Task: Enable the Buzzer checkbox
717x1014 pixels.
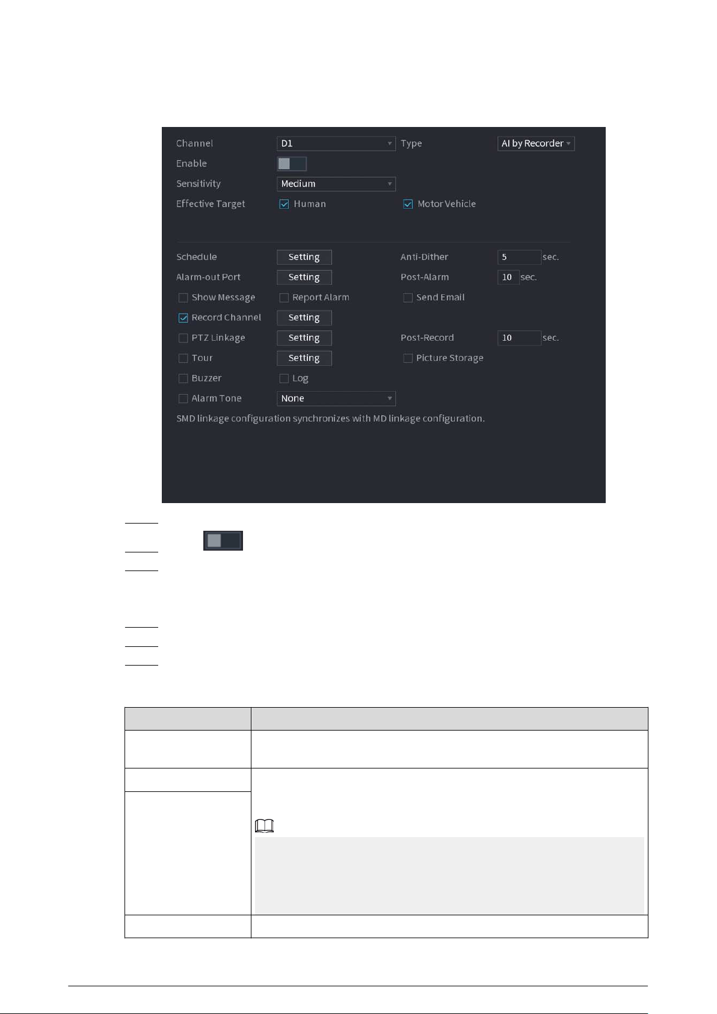Action: [x=183, y=379]
